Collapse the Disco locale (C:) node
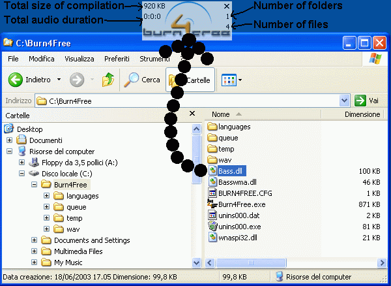391x286 pixels. click(22, 173)
